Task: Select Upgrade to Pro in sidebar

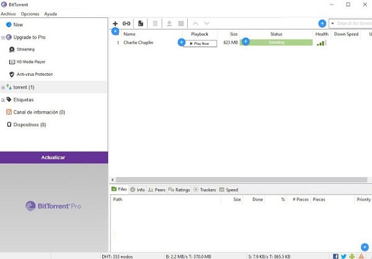Action: pyautogui.click(x=29, y=37)
